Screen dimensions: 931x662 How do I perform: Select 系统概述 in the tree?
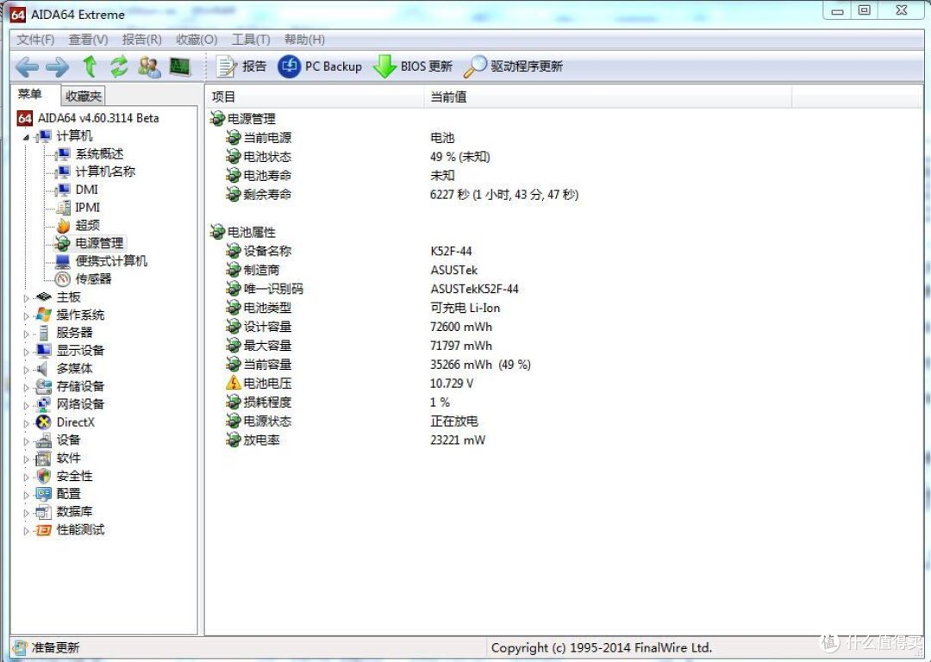pos(99,154)
